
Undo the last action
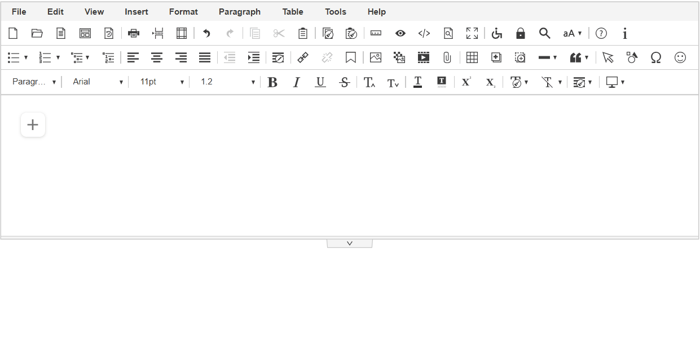(x=206, y=33)
